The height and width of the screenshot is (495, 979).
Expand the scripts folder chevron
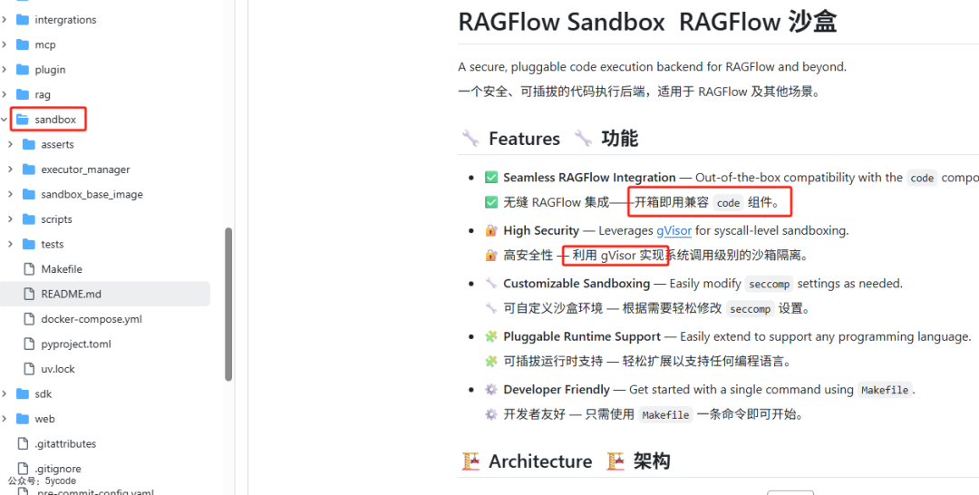pyautogui.click(x=10, y=219)
